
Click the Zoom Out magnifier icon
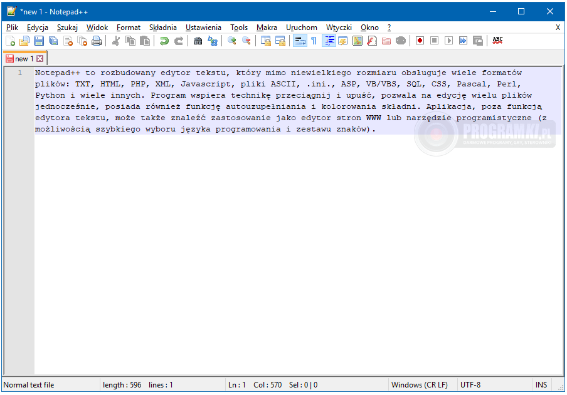[x=246, y=41]
